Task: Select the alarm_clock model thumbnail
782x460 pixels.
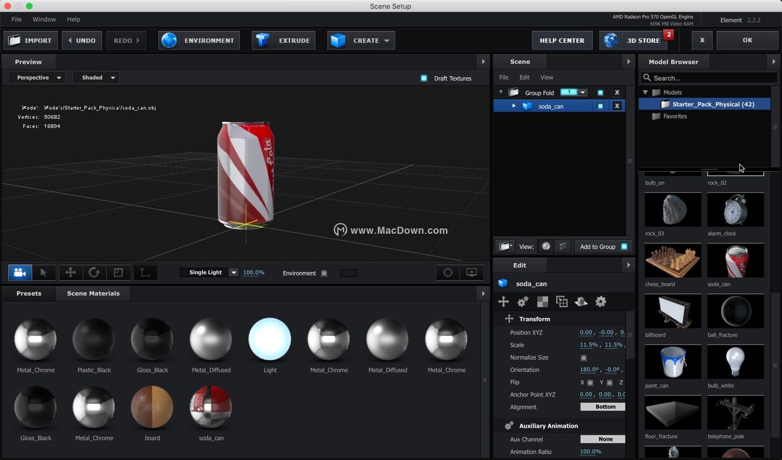Action: coord(736,209)
